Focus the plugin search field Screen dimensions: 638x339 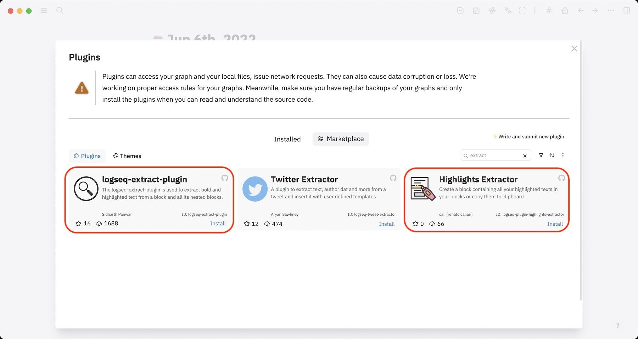pos(494,156)
